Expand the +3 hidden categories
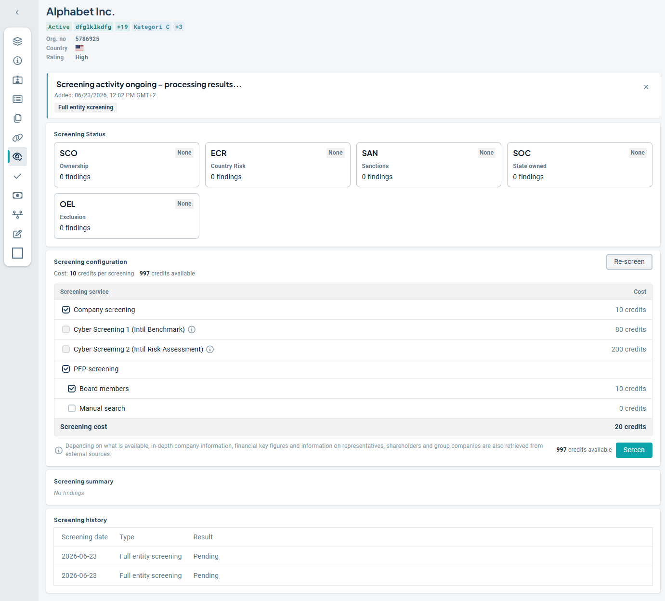The height and width of the screenshot is (601, 665). (179, 27)
